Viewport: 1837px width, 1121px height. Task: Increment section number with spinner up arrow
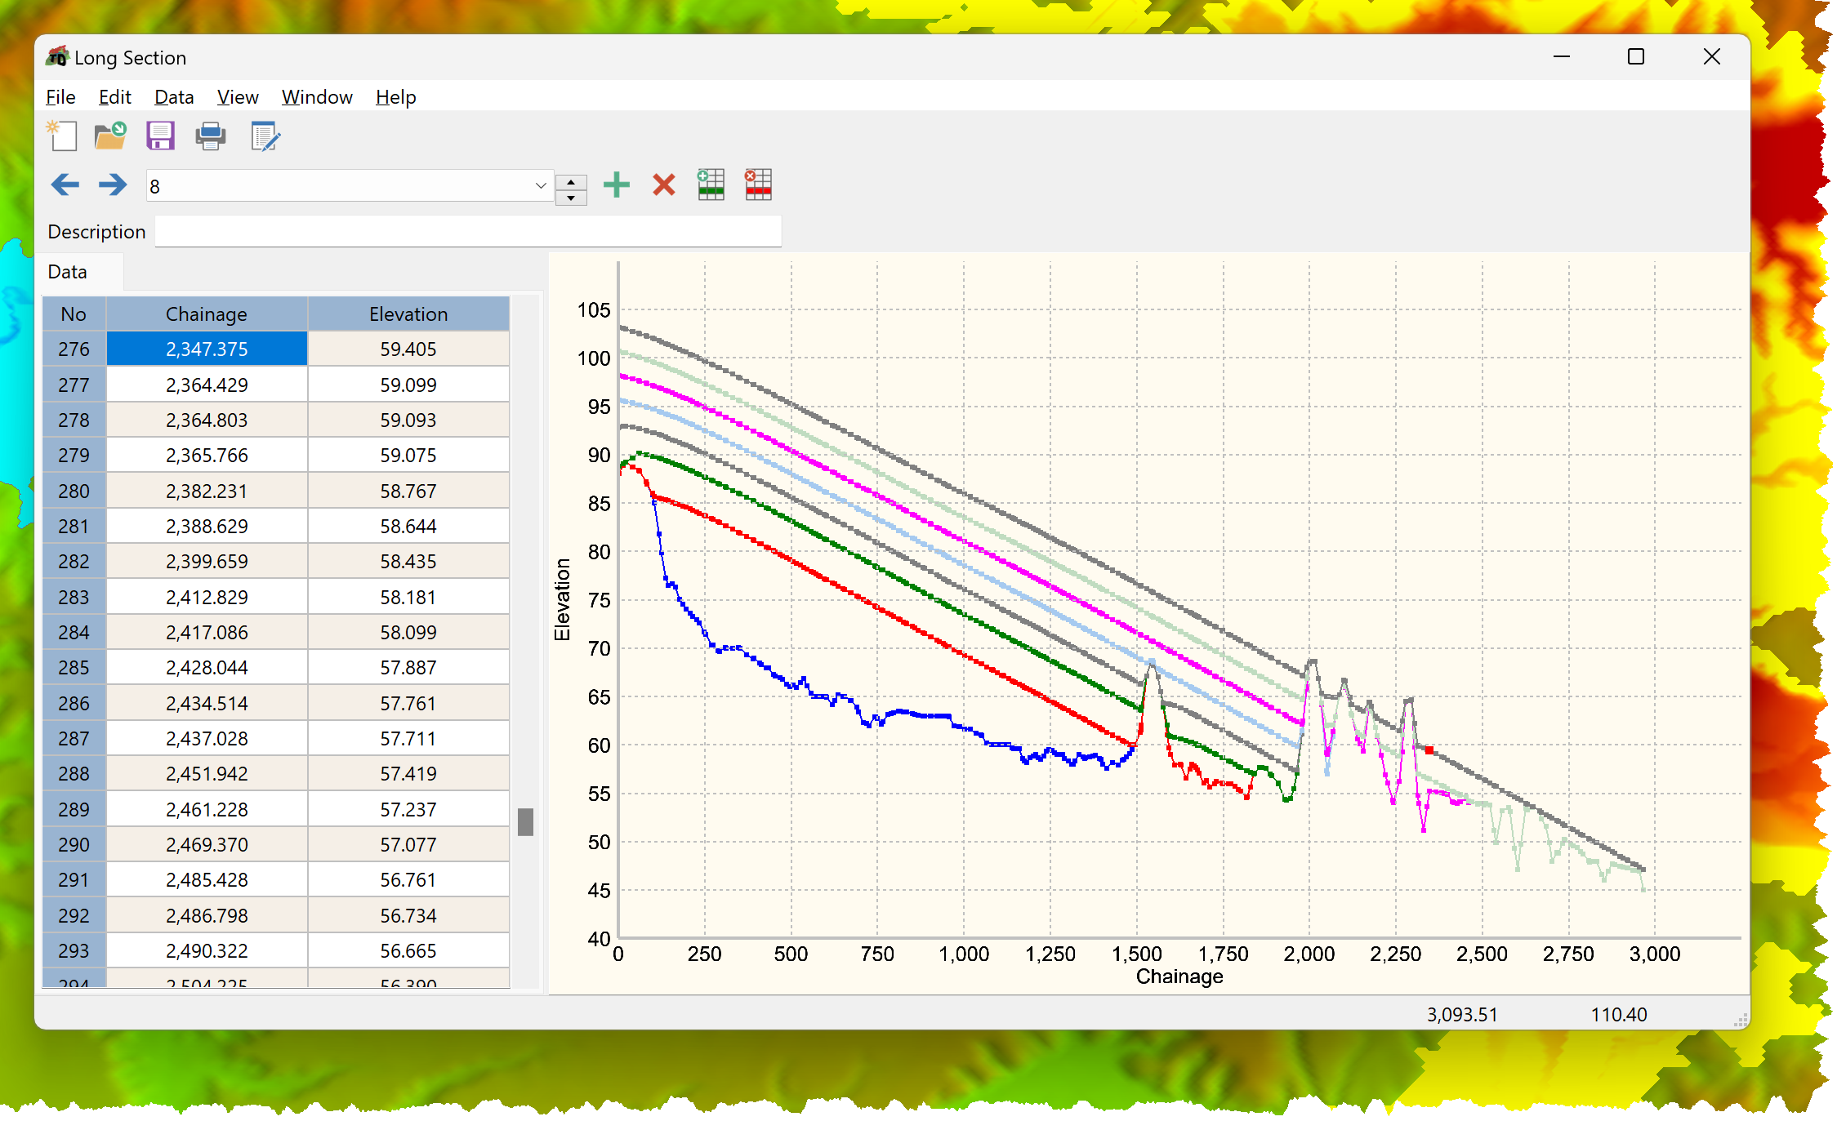571,181
